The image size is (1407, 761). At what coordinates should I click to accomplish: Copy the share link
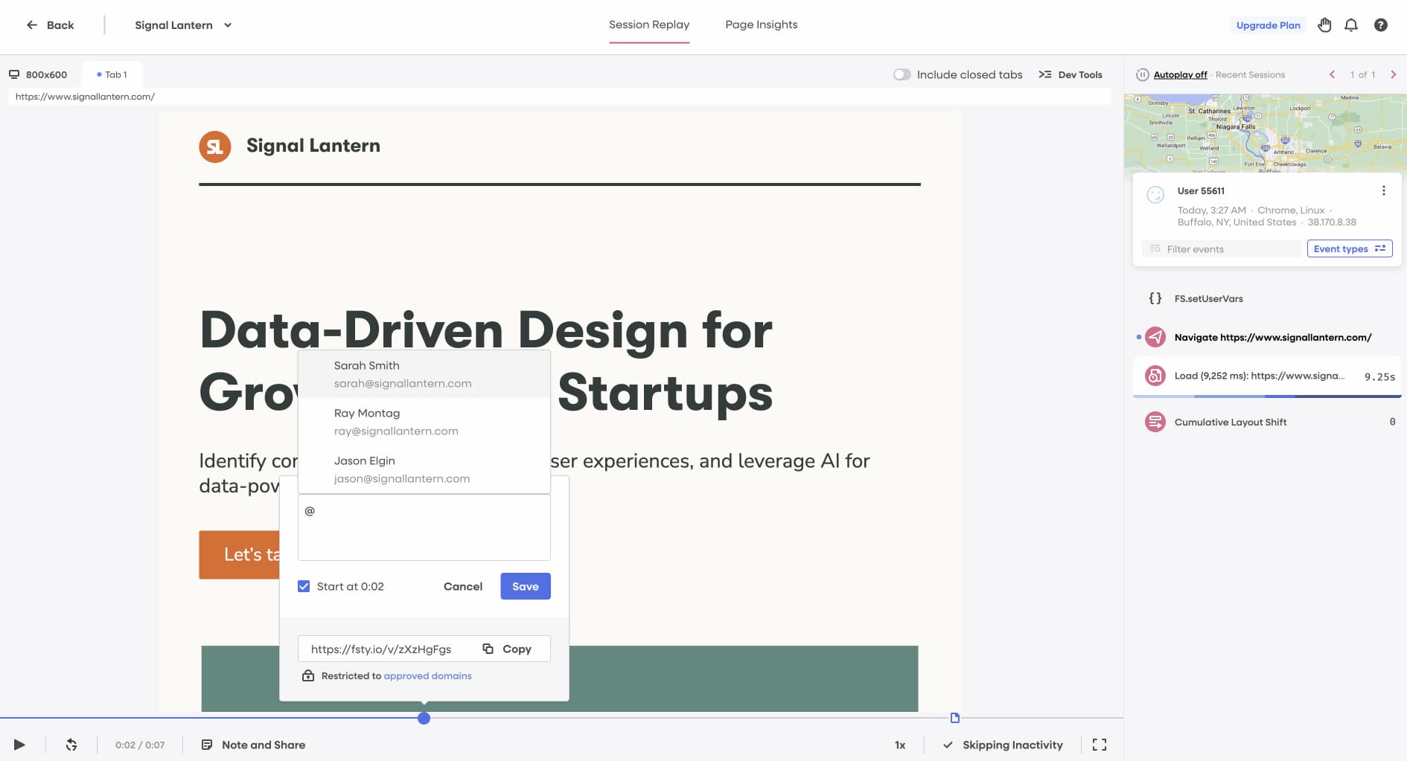coord(507,649)
